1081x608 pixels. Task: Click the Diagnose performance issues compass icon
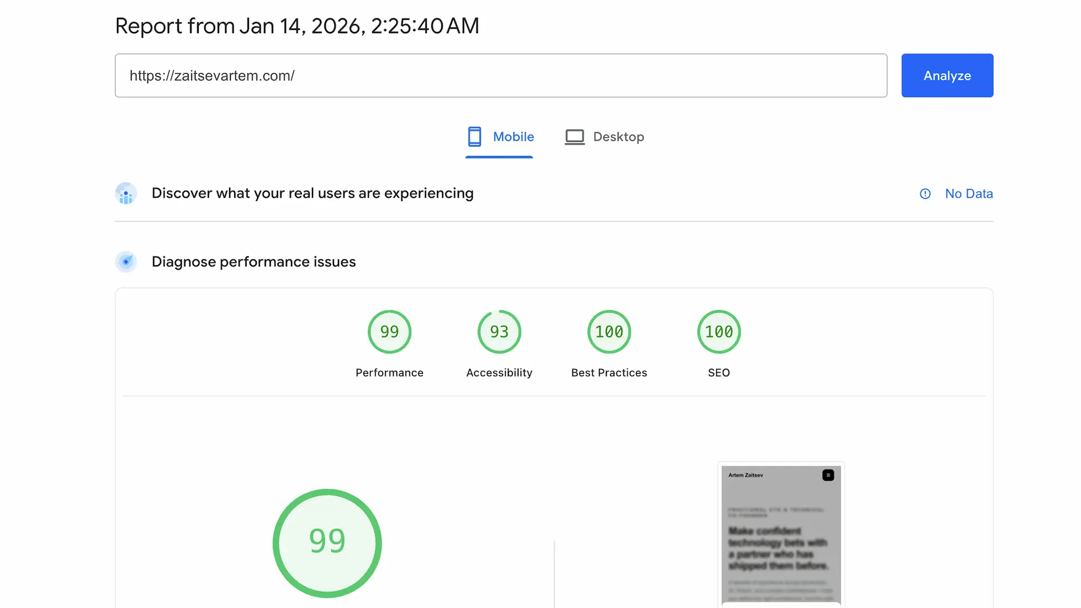[x=126, y=261]
